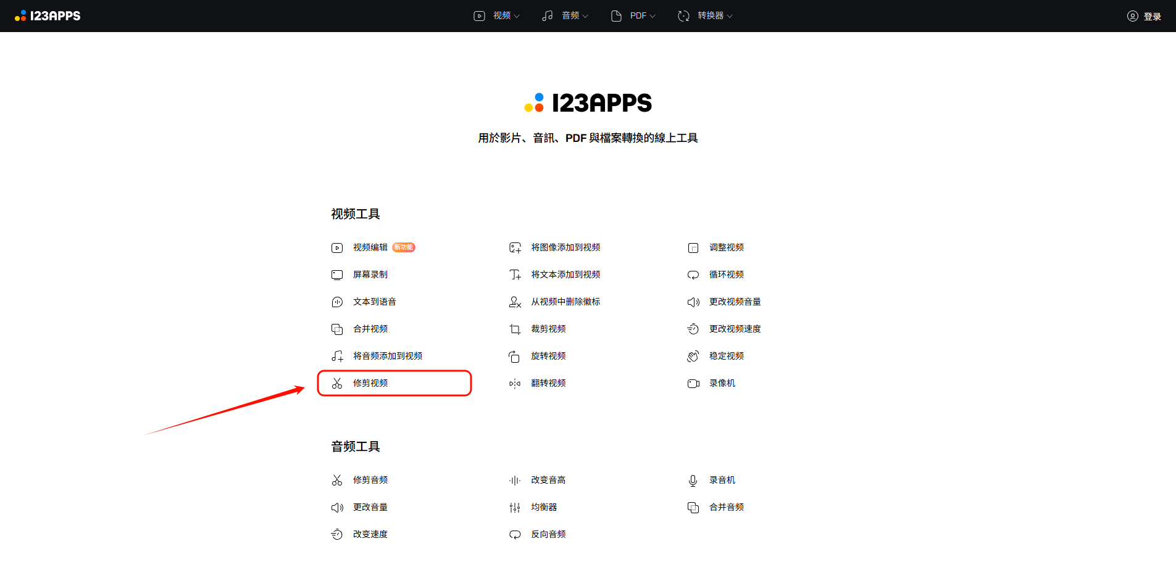Click the 旋转视频 rotate icon
The image size is (1176, 562).
[x=515, y=357]
